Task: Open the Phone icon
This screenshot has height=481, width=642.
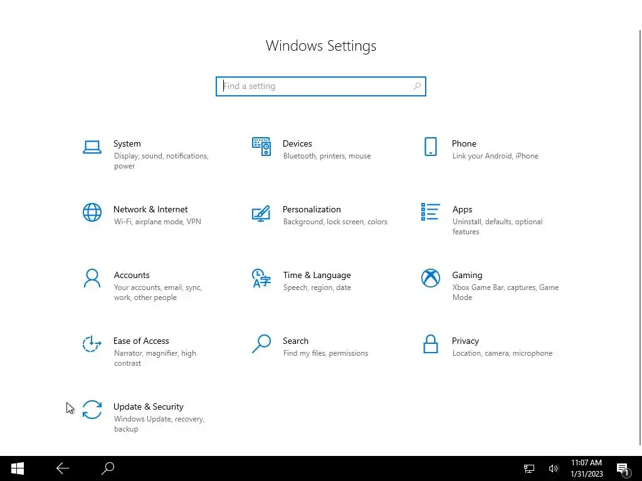Action: 431,147
